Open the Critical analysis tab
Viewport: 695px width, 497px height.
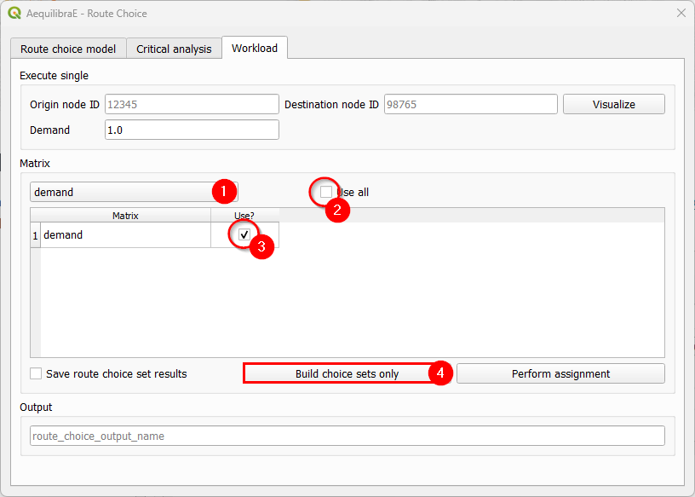pyautogui.click(x=174, y=49)
